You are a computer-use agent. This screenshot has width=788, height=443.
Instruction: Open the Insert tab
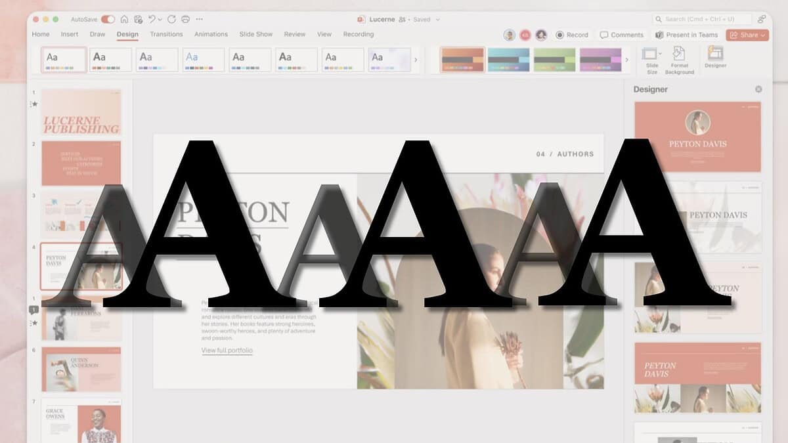(70, 34)
